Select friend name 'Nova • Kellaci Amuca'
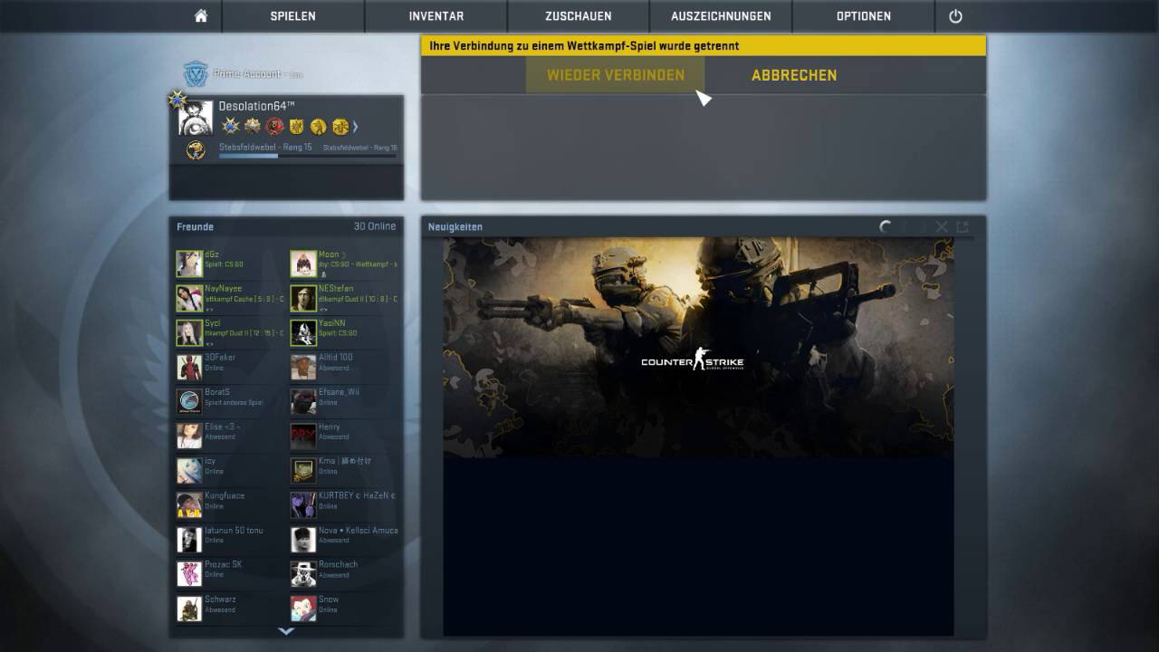The image size is (1159, 652). point(358,531)
